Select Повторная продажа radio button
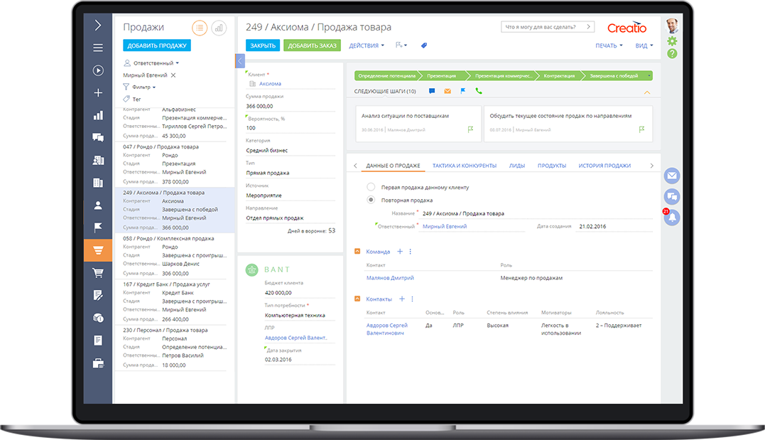 pyautogui.click(x=371, y=200)
